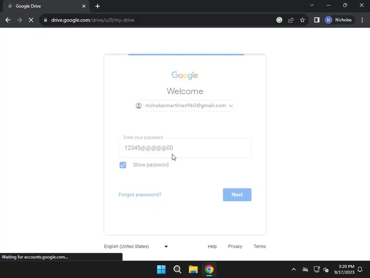370x278 pixels.
Task: Open the Terms link
Action: [x=260, y=247]
